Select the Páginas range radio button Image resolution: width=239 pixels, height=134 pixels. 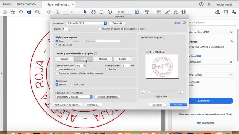[x=84, y=41]
